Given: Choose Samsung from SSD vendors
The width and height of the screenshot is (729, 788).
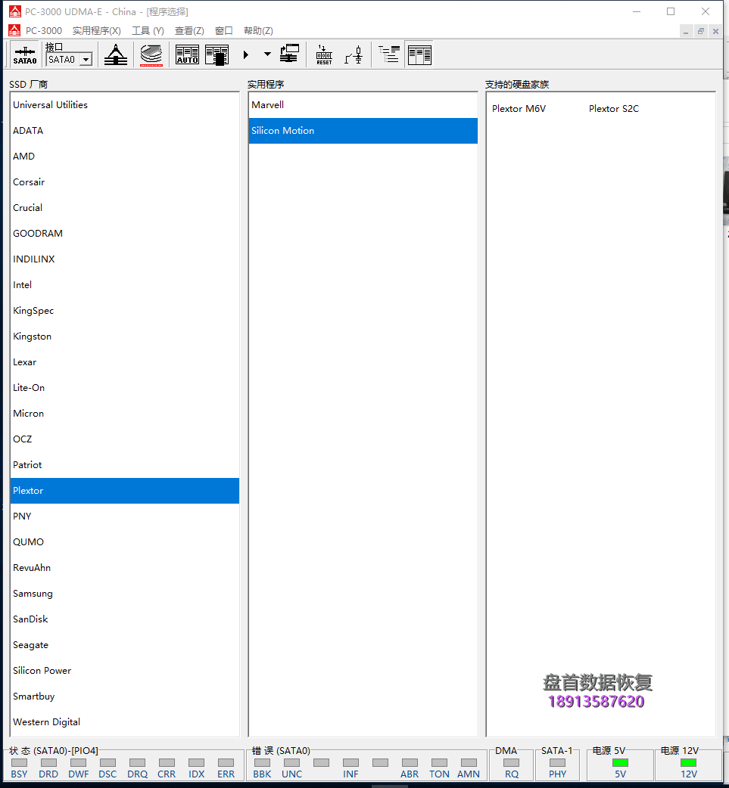Looking at the screenshot, I should coord(124,594).
